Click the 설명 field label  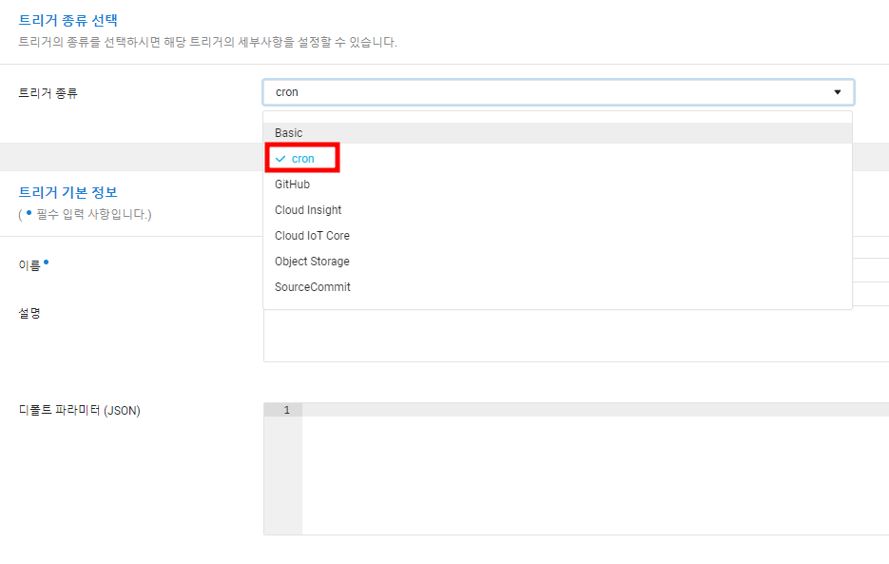point(29,313)
